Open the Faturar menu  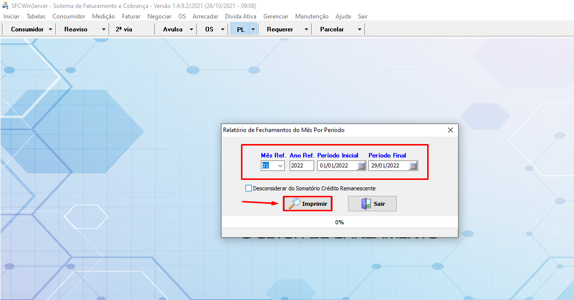pyautogui.click(x=131, y=16)
